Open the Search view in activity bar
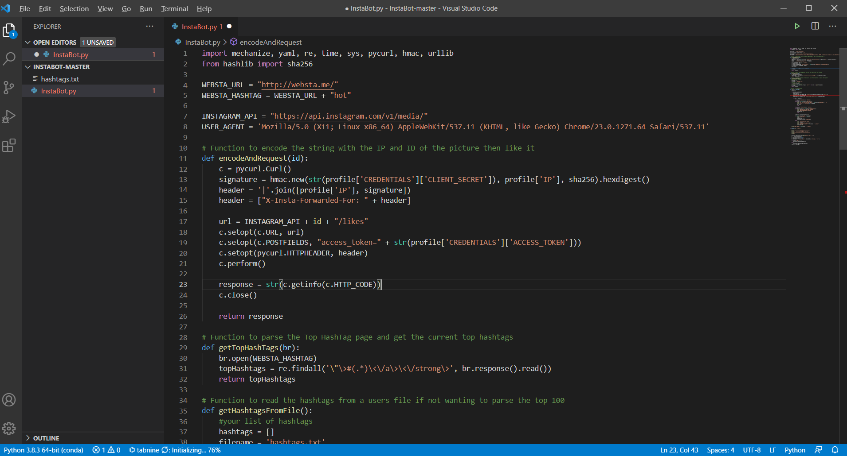Image resolution: width=847 pixels, height=456 pixels. [9, 58]
